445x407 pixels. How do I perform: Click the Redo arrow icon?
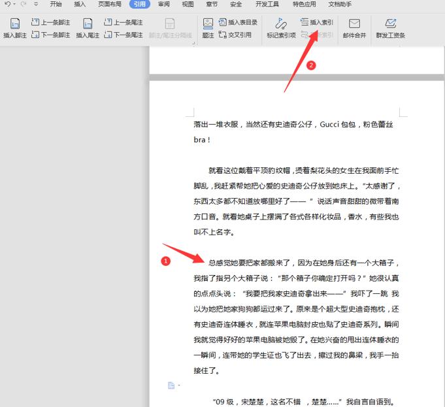pyautogui.click(x=24, y=4)
